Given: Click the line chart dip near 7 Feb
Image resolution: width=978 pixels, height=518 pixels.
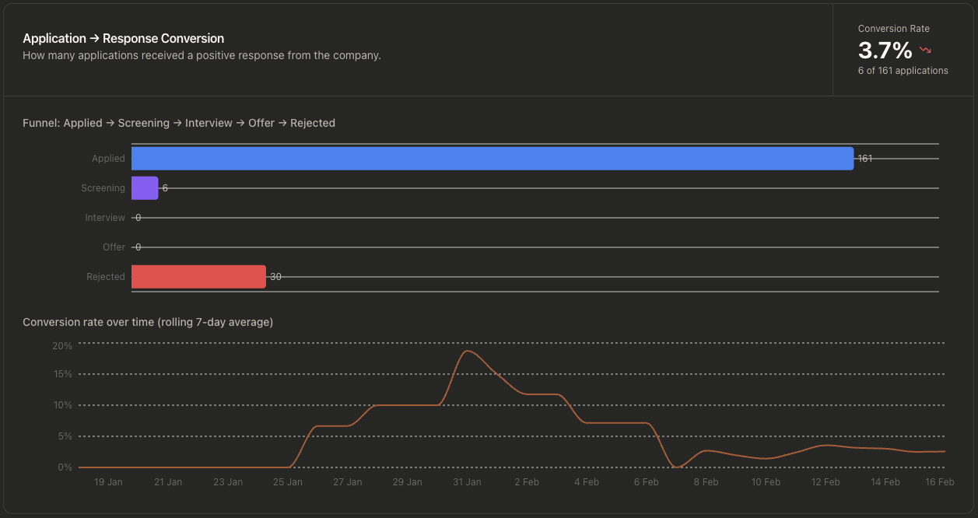Looking at the screenshot, I should [677, 467].
